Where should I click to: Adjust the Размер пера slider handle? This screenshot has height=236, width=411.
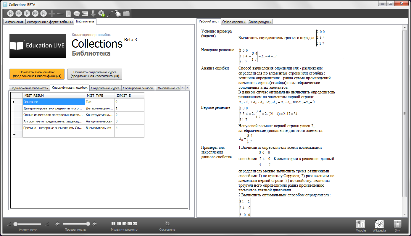point(15,224)
